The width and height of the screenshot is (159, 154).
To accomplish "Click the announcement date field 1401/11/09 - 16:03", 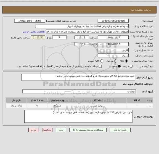I will point(30,21).
